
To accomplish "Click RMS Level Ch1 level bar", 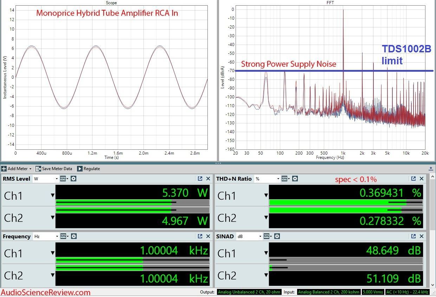I will point(133,202).
